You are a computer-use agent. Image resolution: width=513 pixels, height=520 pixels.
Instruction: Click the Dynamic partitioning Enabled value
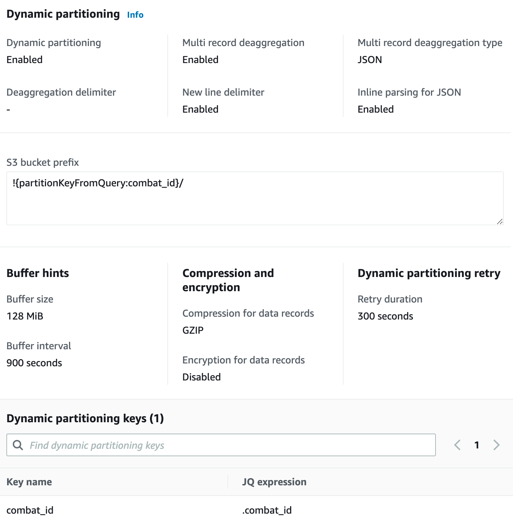click(24, 60)
